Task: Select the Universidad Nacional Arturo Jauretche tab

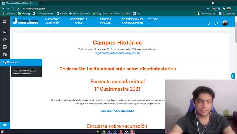Action: click(x=20, y=3)
